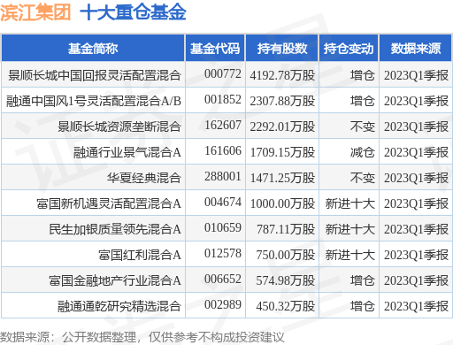Click 不变 in the 华夏经典混合 row

(x=363, y=178)
